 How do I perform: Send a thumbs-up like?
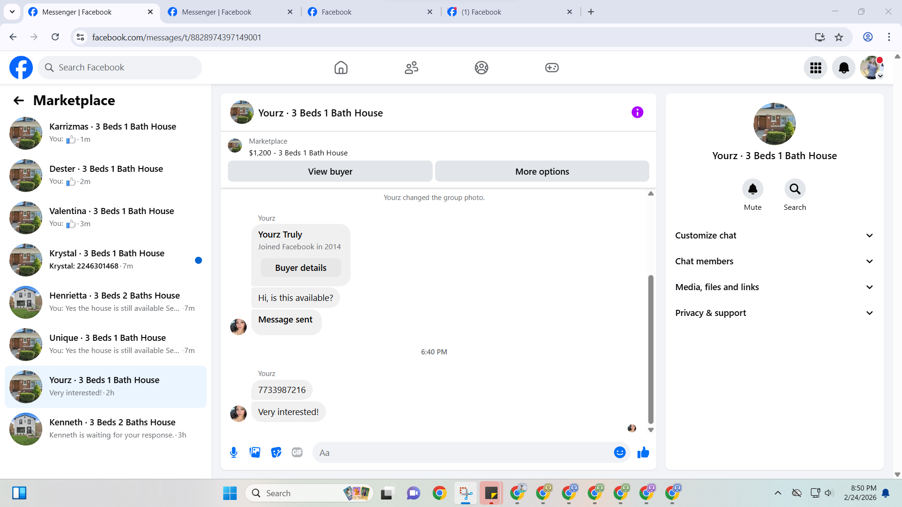pyautogui.click(x=643, y=453)
